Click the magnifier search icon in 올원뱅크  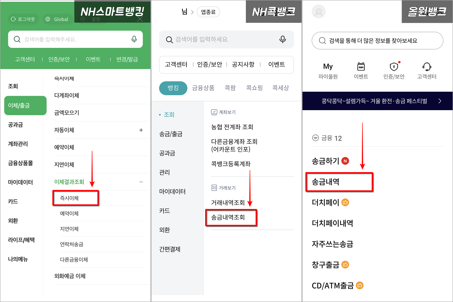click(322, 40)
